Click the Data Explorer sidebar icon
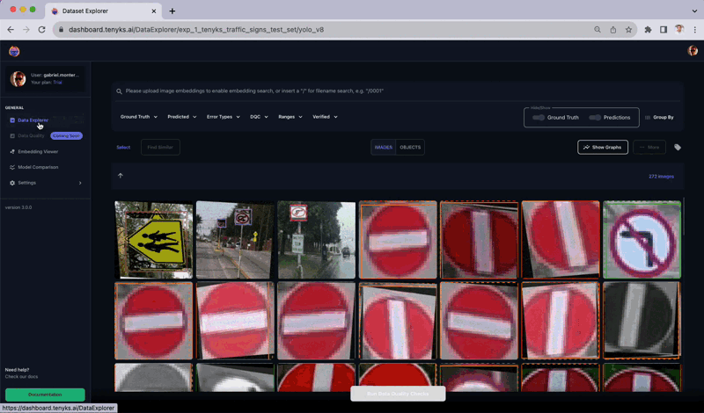Screen dimensions: 704x413 click(x=12, y=120)
